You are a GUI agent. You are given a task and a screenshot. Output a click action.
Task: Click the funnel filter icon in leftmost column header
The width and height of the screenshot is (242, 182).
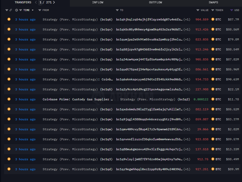[7, 10]
